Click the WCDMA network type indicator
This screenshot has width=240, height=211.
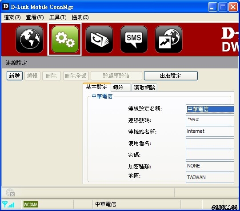click(x=31, y=204)
